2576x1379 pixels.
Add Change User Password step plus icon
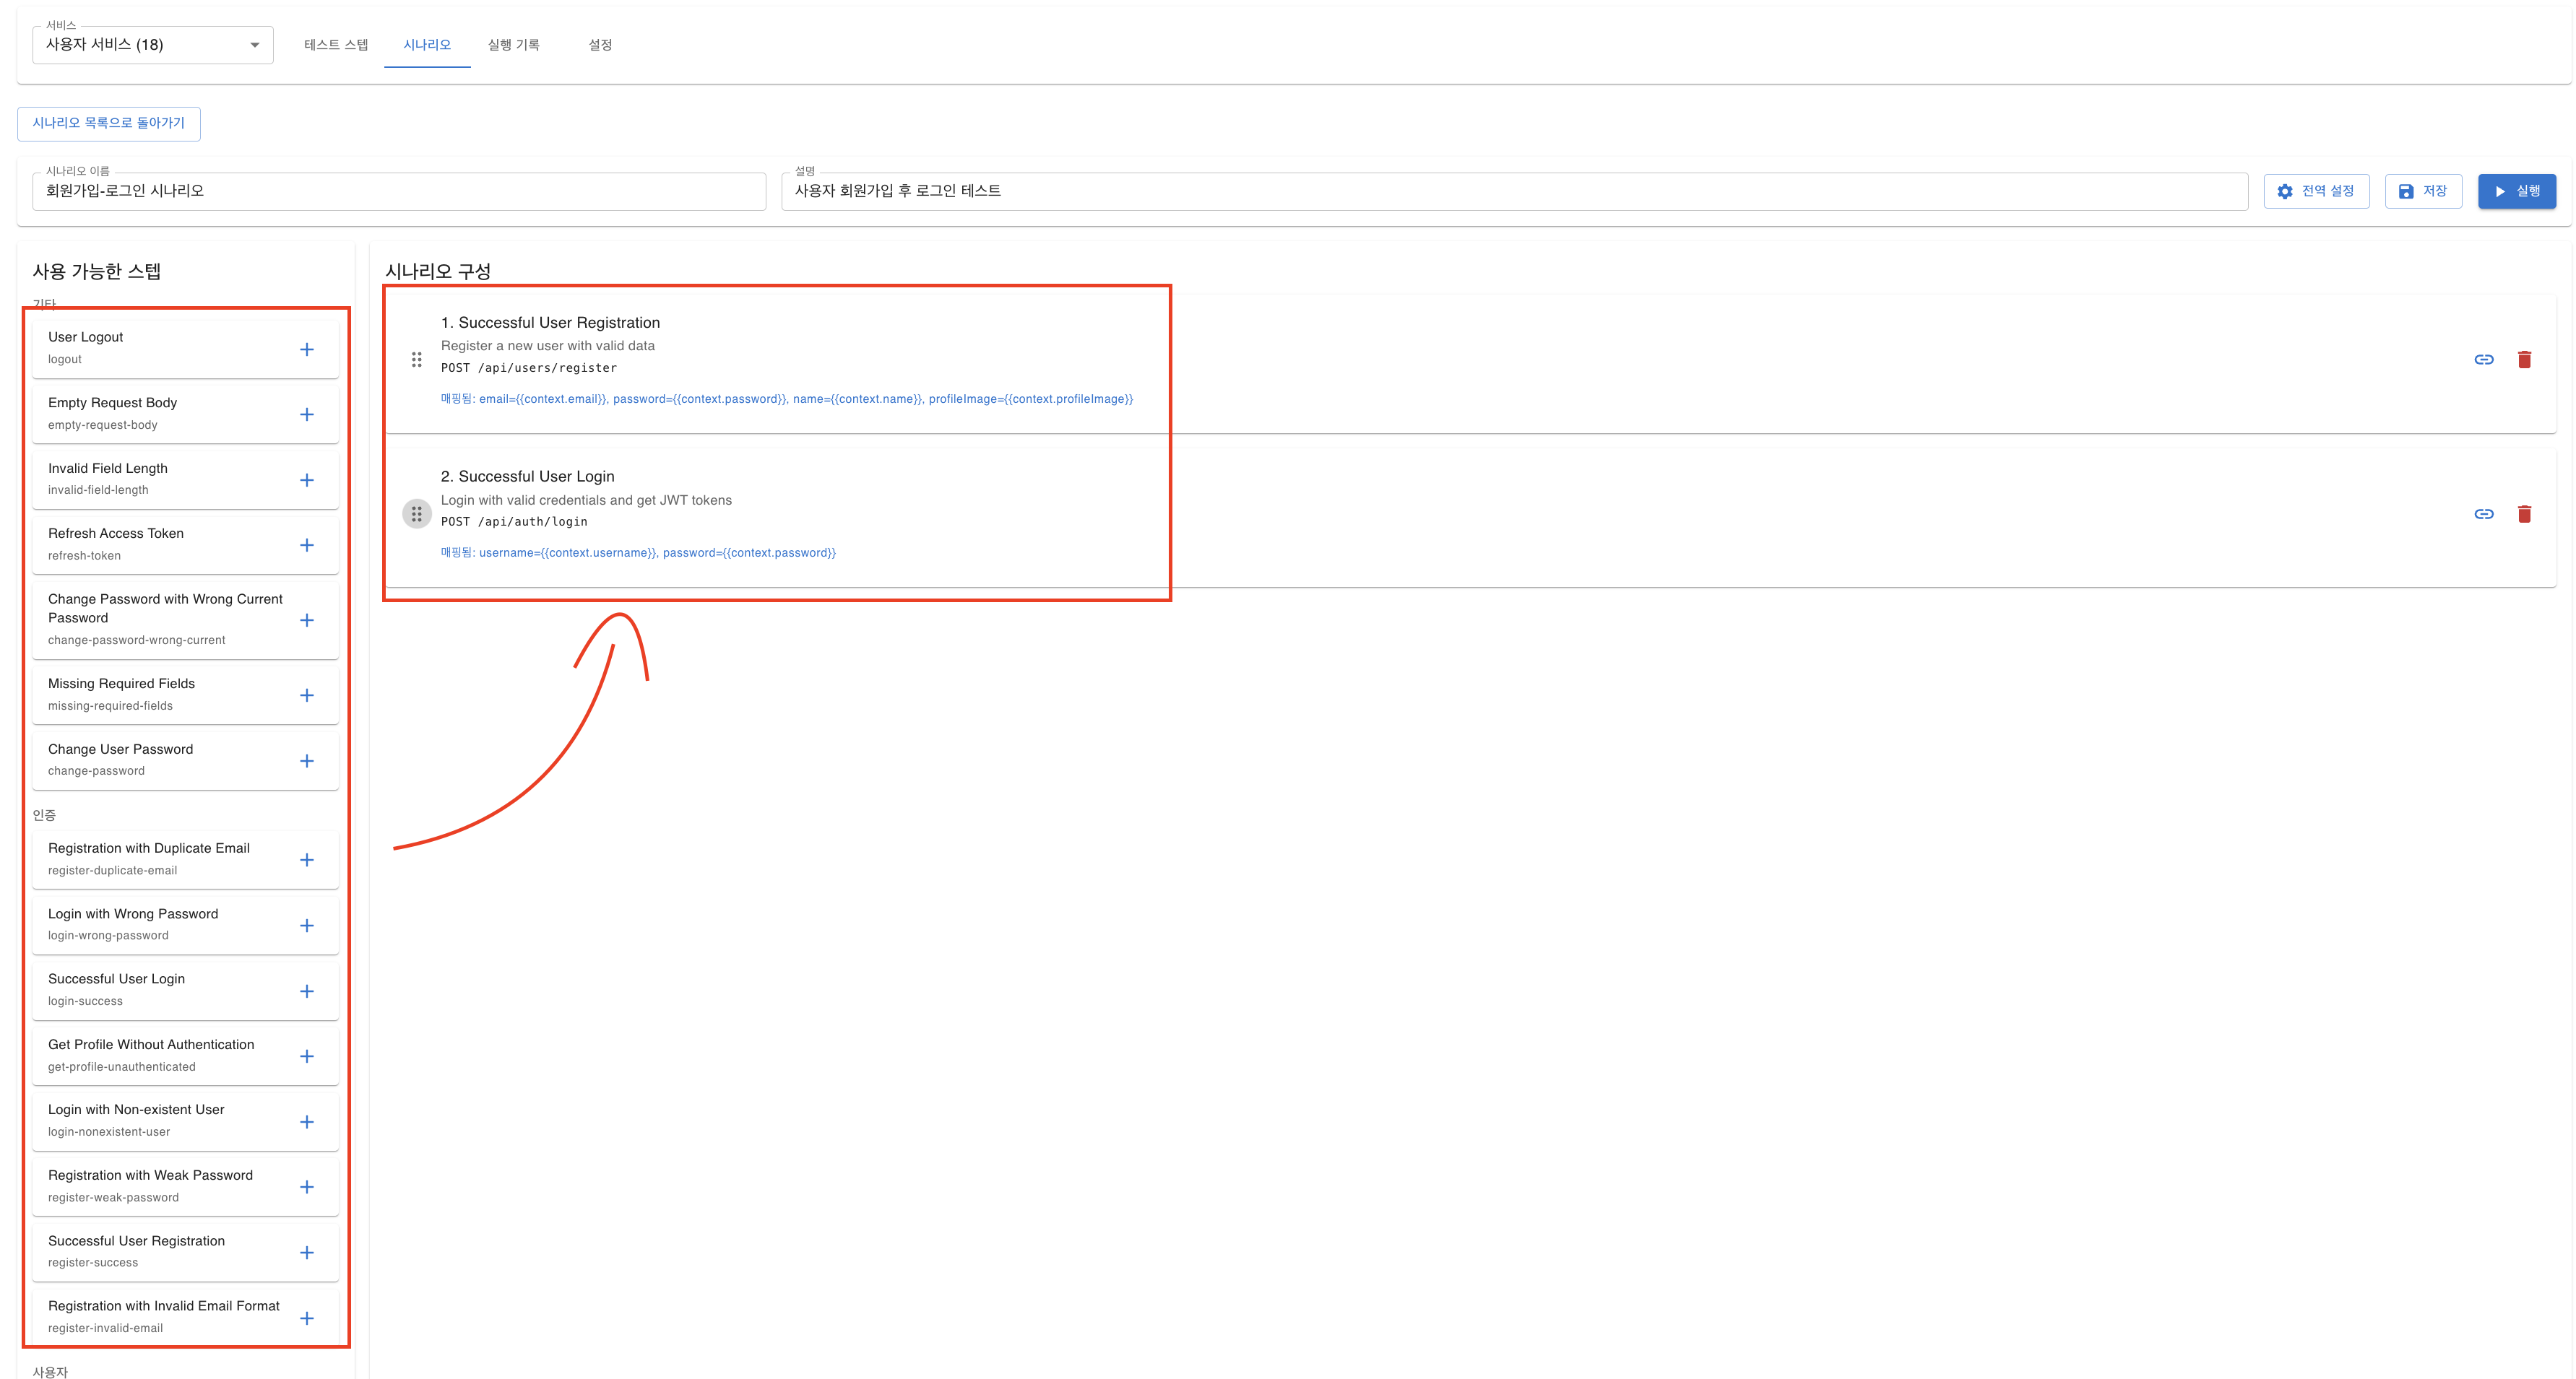(307, 762)
